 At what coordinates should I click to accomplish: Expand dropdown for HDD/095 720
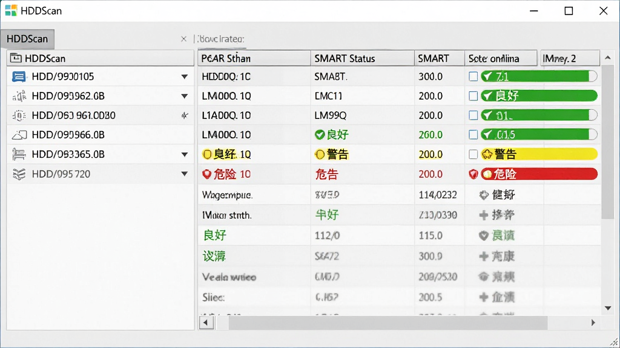(x=184, y=173)
